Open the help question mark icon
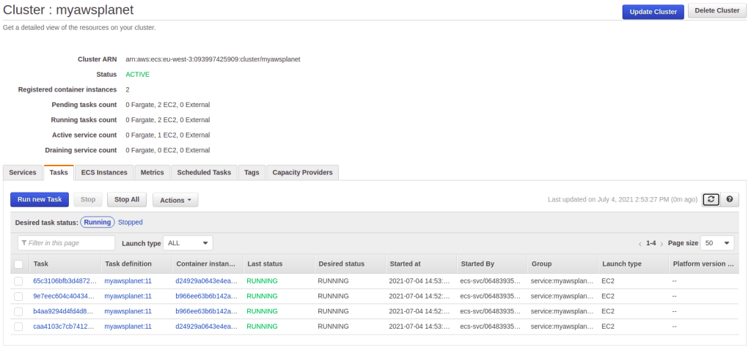The width and height of the screenshot is (751, 350). tap(730, 199)
